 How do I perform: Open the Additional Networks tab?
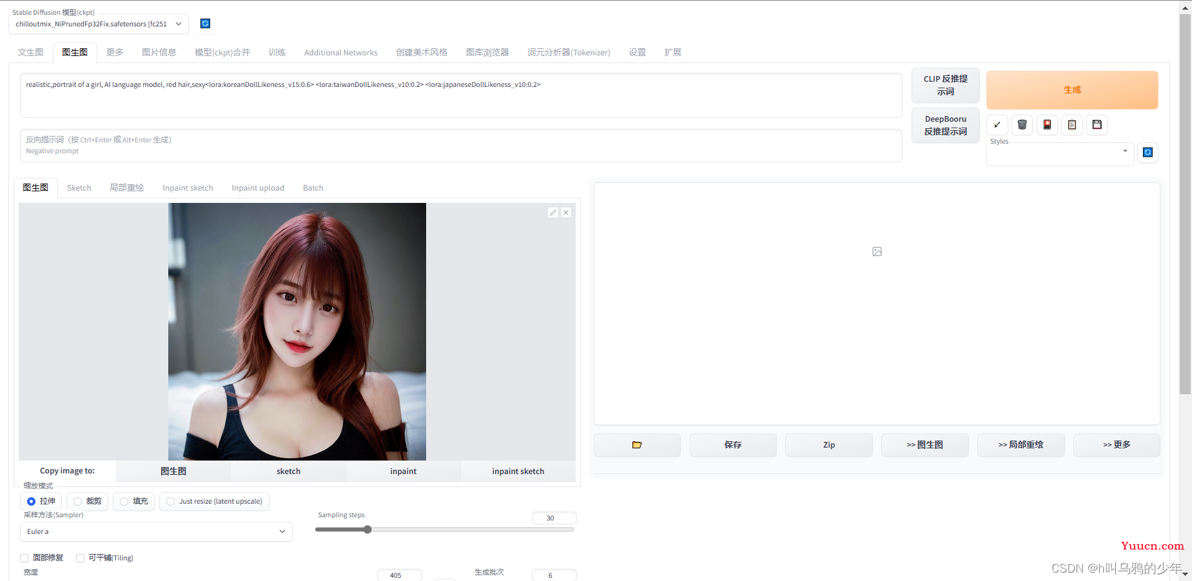tap(341, 52)
